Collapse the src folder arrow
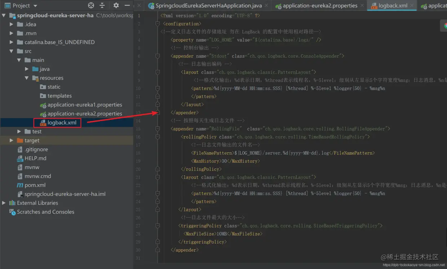This screenshot has width=447, height=269. [x=12, y=51]
